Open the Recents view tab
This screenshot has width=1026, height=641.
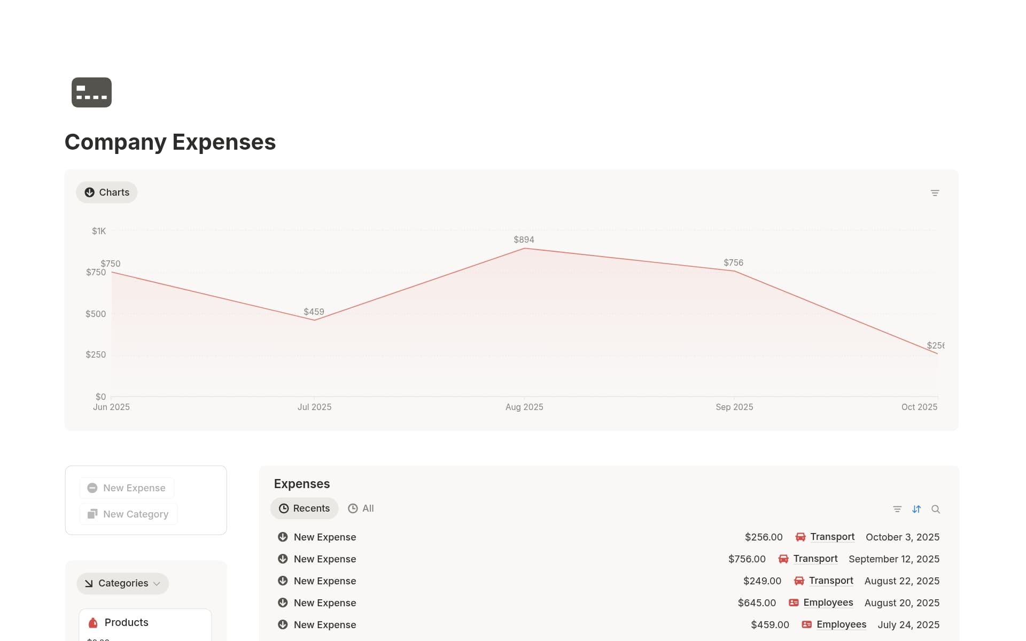click(x=304, y=508)
